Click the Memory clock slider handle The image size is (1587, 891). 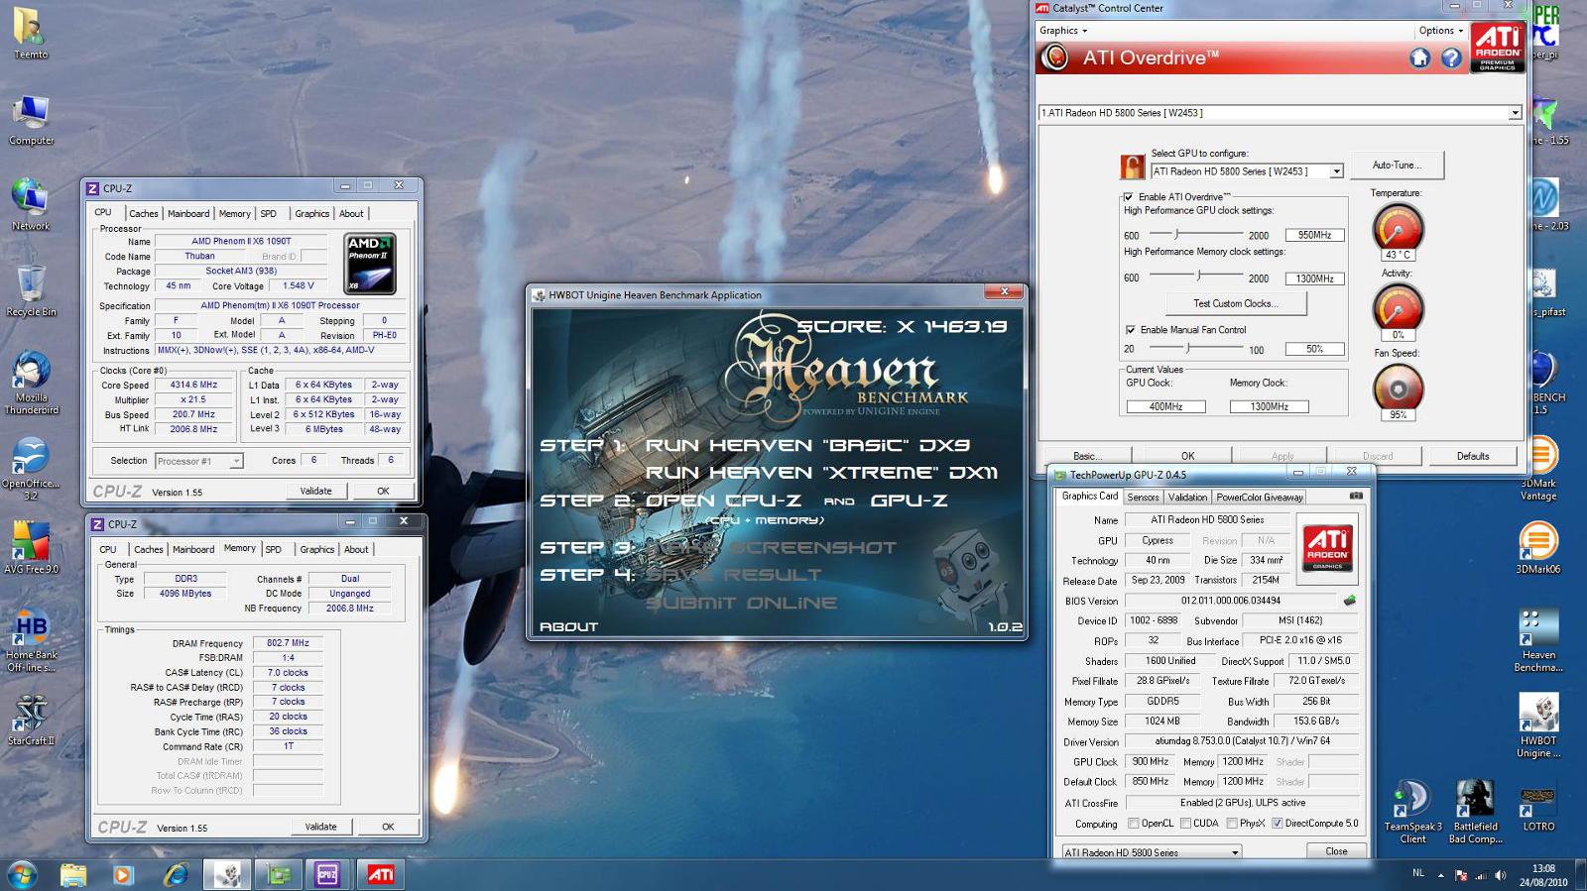pos(1198,278)
